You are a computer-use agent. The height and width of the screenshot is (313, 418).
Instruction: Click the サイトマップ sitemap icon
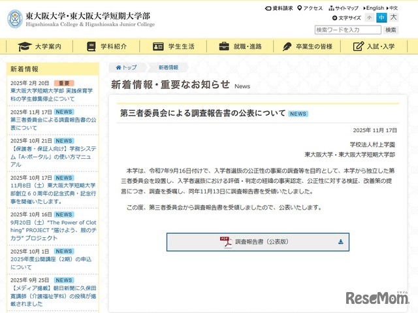point(331,8)
